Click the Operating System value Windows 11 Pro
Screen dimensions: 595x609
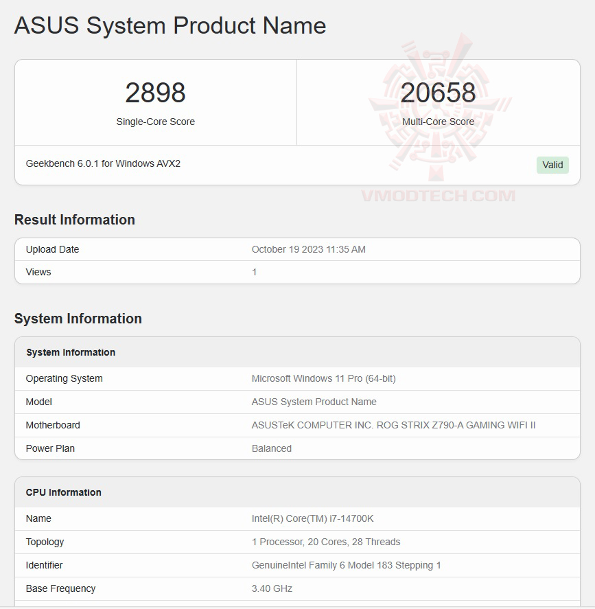[x=323, y=378]
